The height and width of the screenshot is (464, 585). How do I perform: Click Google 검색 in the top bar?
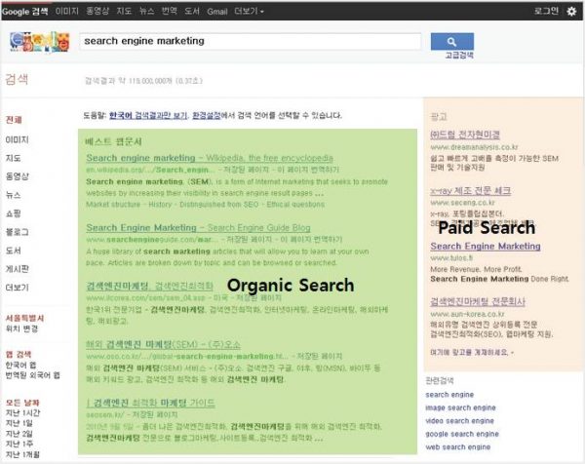click(24, 11)
